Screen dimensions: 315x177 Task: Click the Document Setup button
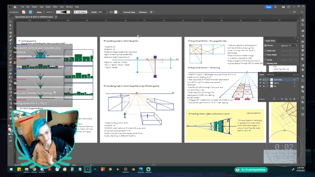coord(129,12)
